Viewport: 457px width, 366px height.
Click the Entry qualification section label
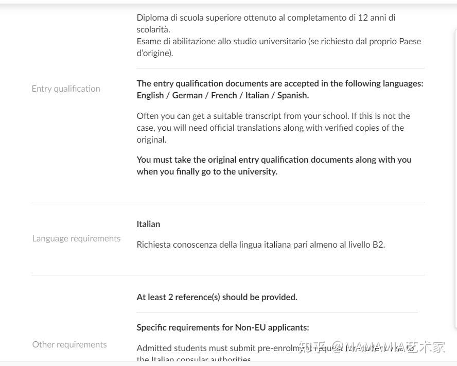point(66,89)
